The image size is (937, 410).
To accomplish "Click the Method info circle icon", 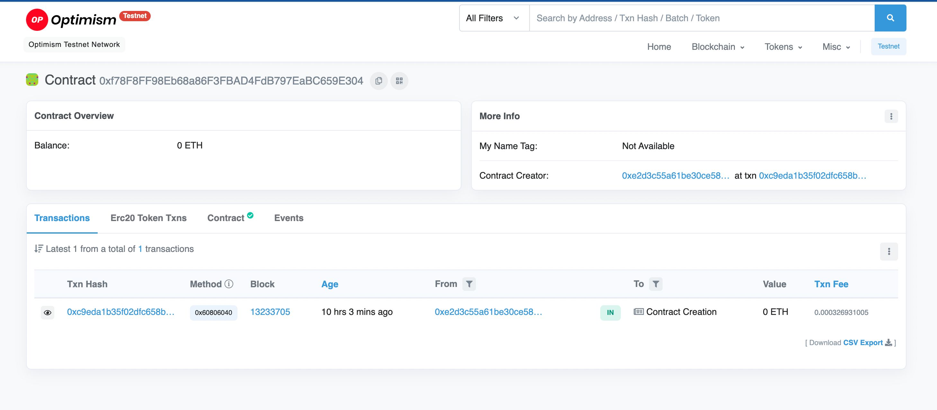I will coord(229,284).
